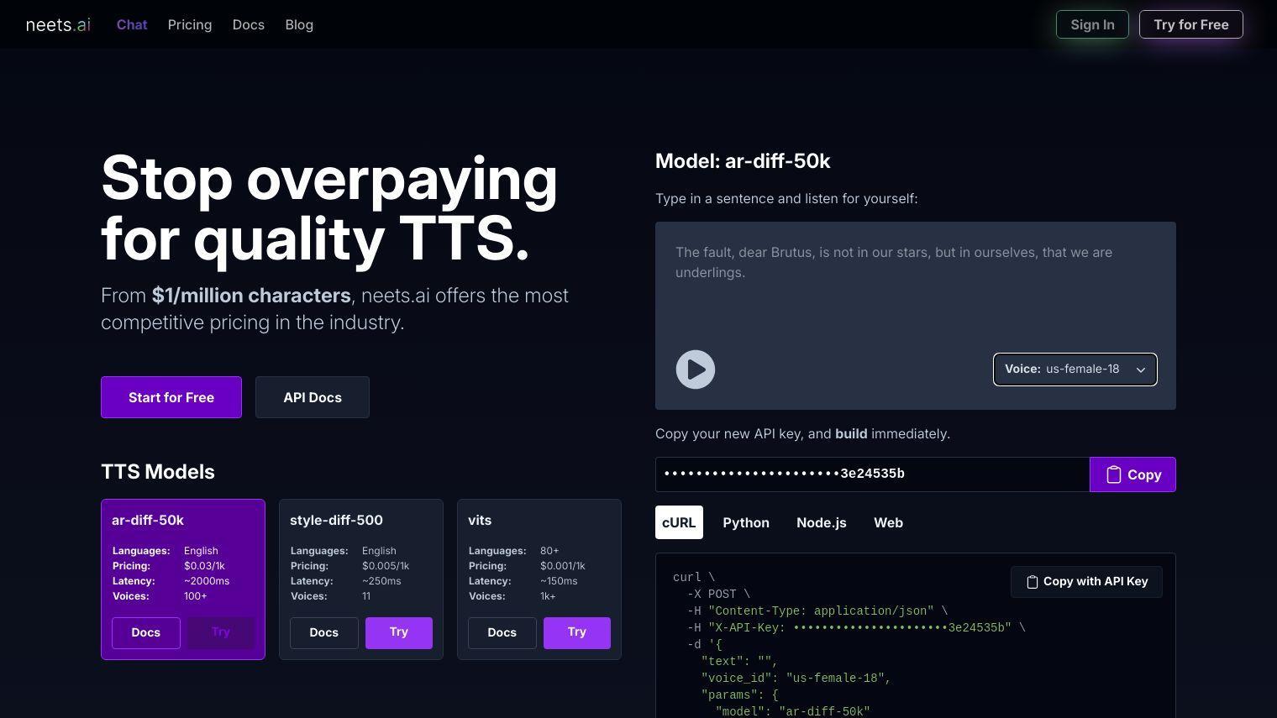This screenshot has height=718, width=1277.
Task: Click the ~2000ms latency value
Action: [207, 581]
